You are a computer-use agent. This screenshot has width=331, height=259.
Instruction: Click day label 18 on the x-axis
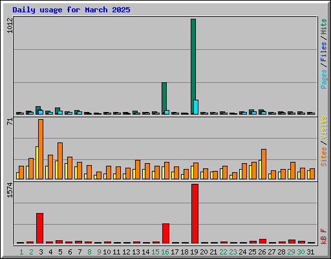184,252
